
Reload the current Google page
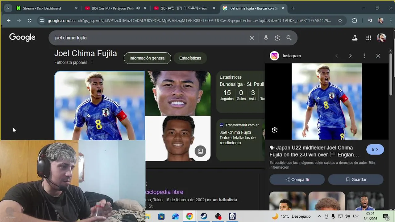tap(29, 21)
